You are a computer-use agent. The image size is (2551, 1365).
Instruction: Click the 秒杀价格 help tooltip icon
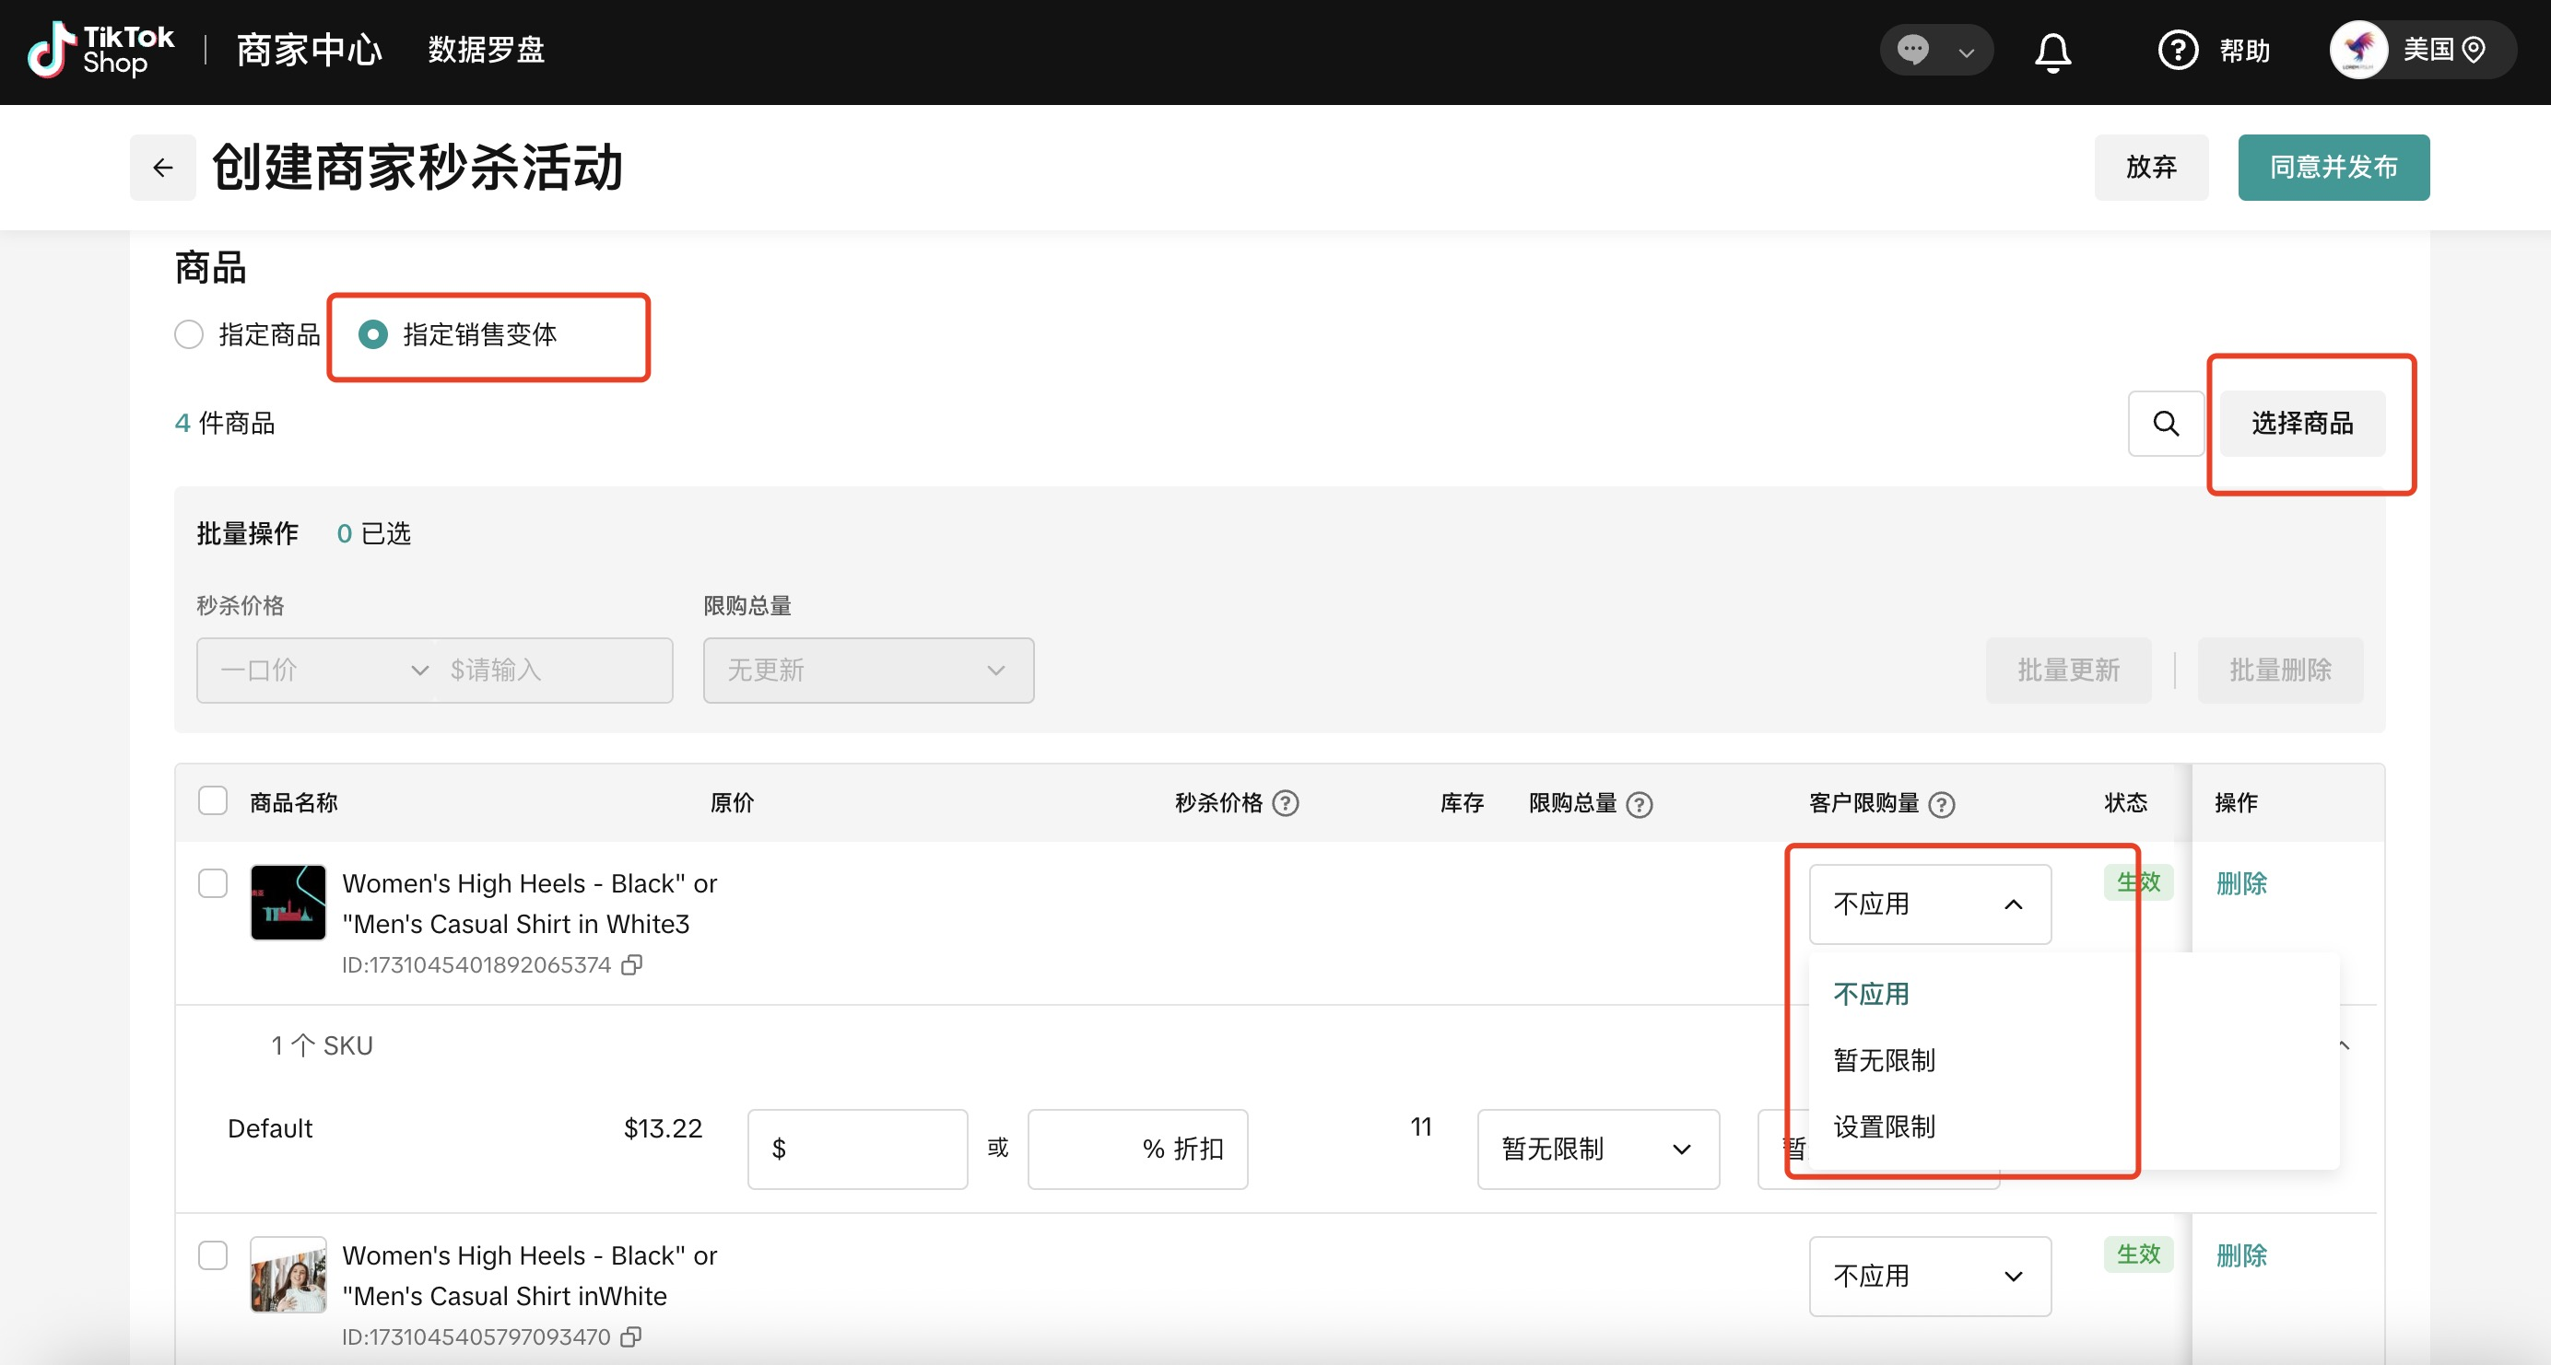click(x=1286, y=803)
